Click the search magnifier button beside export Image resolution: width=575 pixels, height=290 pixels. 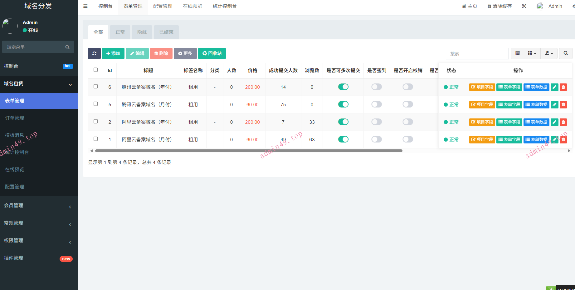[x=565, y=53]
